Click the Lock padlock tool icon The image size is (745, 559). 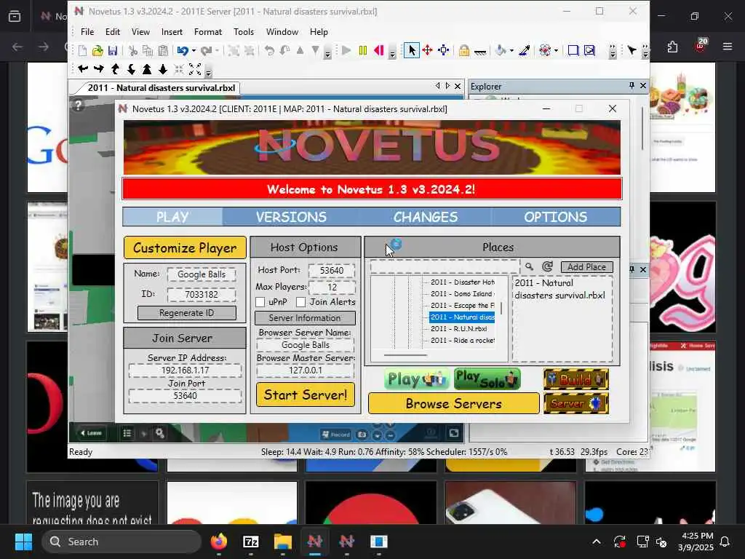pyautogui.click(x=464, y=50)
